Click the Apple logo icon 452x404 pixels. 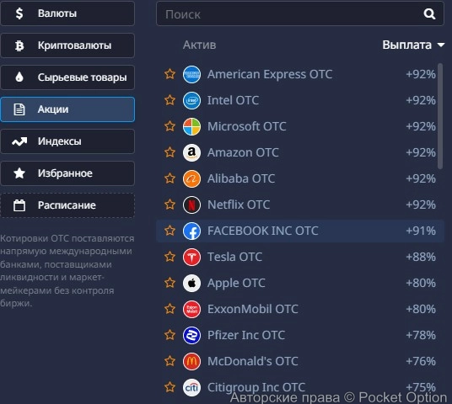(191, 283)
